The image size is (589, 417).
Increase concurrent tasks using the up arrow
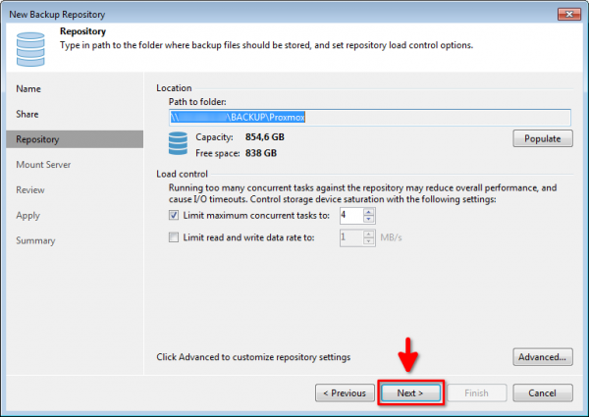(369, 211)
